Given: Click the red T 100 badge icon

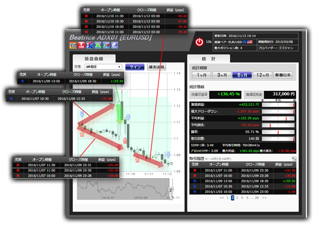Looking at the screenshot, I should point(81,45).
